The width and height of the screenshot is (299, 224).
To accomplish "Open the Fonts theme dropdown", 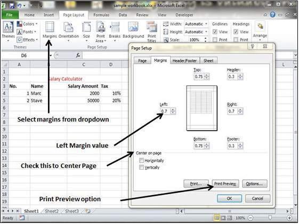I will click(26, 32).
